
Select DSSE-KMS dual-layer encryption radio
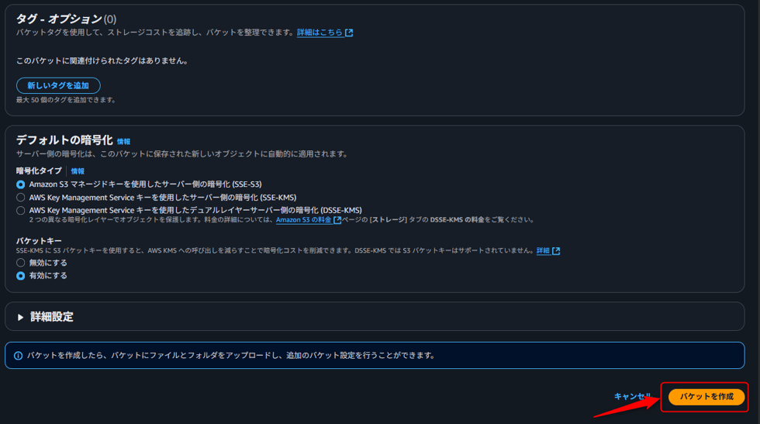click(x=20, y=210)
